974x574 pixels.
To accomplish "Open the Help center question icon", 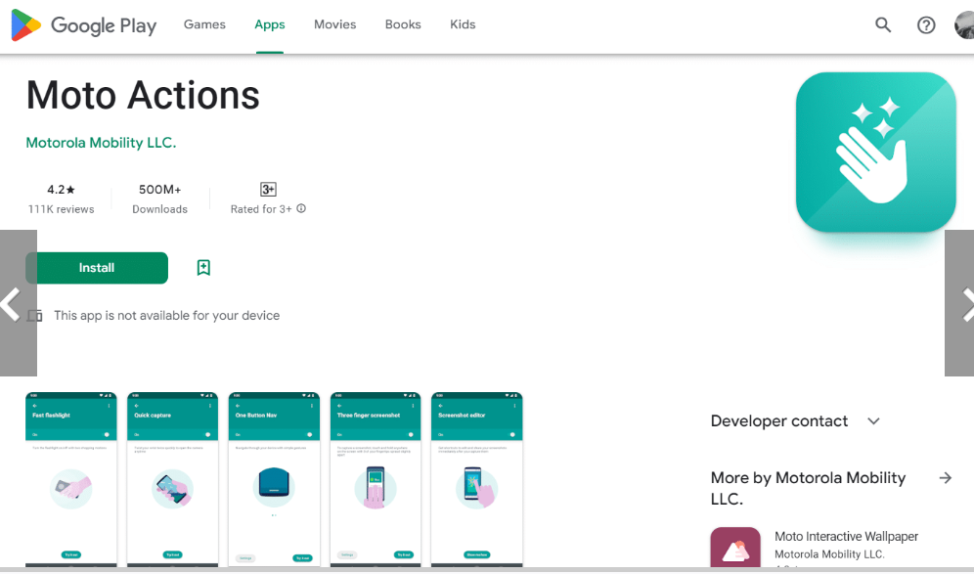I will (x=926, y=25).
